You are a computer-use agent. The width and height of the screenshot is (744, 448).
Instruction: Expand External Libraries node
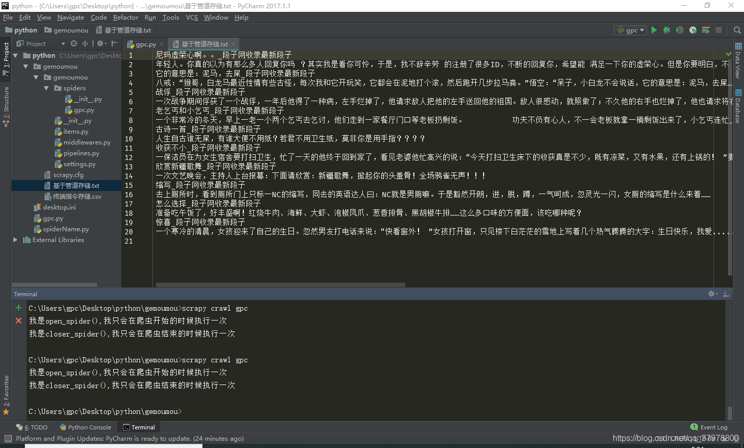pyautogui.click(x=16, y=239)
